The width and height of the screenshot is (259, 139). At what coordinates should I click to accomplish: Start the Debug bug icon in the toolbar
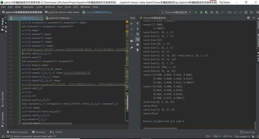201,12
